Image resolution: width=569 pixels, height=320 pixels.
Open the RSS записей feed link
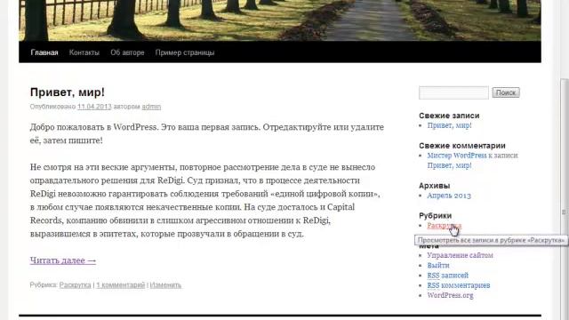[x=448, y=276]
